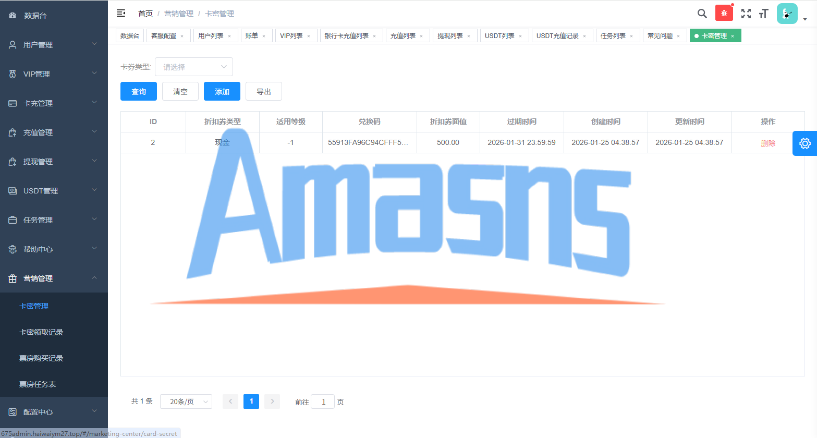Image resolution: width=817 pixels, height=438 pixels.
Task: Click the 营销管理 gift icon
Action: [13, 278]
